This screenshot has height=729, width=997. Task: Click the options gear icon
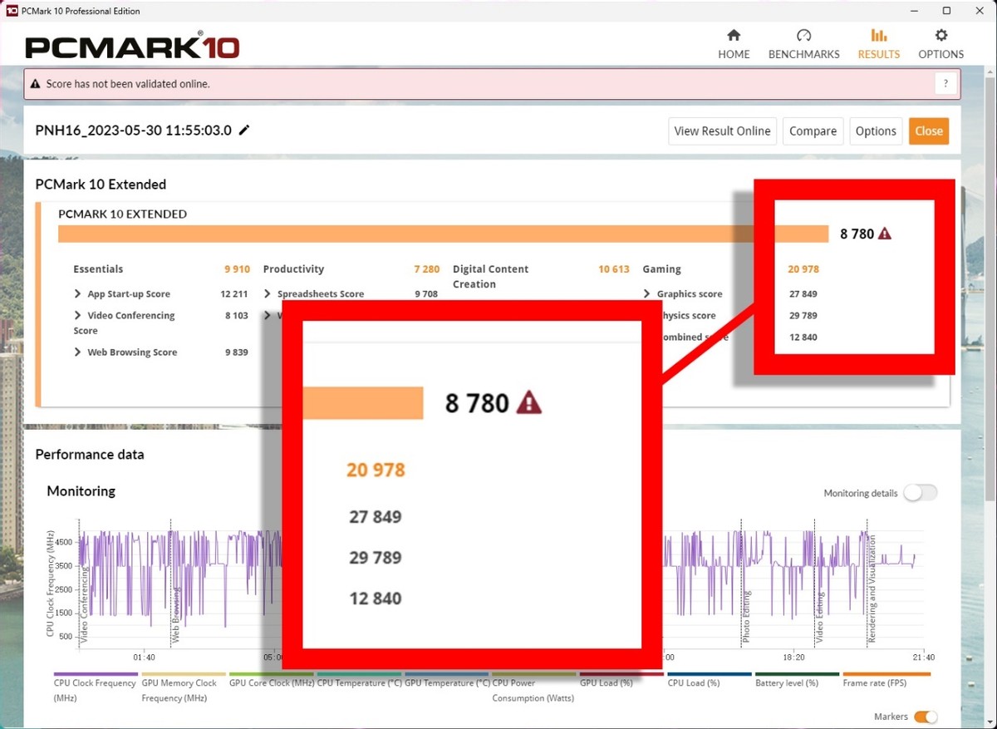click(x=941, y=35)
